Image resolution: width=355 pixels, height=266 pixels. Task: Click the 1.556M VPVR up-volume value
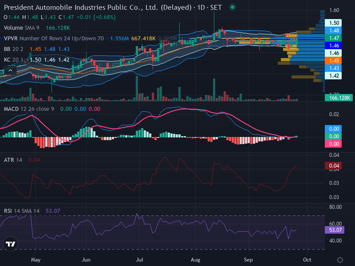pyautogui.click(x=119, y=39)
